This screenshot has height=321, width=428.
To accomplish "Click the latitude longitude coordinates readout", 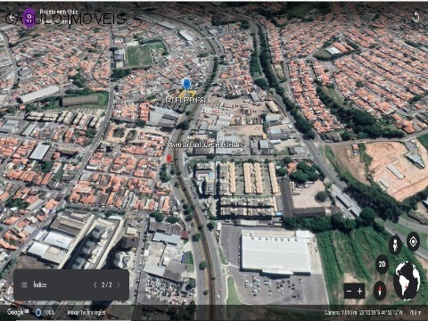I will pos(381,312).
